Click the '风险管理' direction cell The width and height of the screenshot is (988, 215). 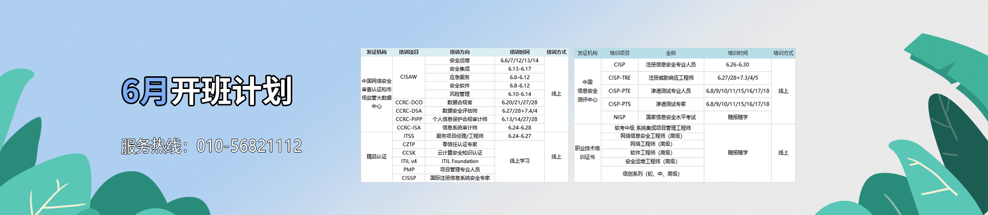coord(460,94)
